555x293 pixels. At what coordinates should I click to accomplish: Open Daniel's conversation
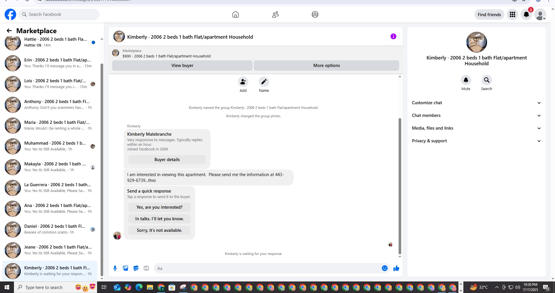tap(50, 229)
